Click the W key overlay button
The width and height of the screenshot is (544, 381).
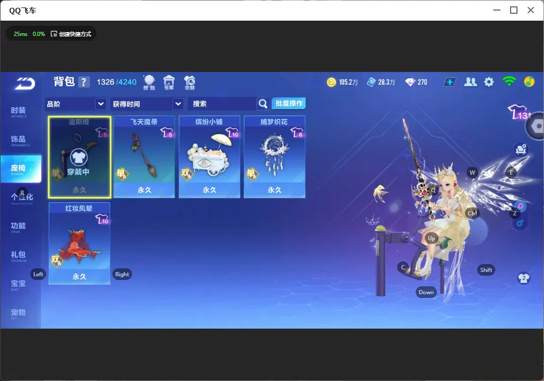(x=472, y=173)
